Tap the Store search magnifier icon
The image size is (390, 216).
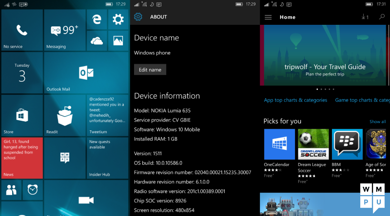tap(382, 17)
